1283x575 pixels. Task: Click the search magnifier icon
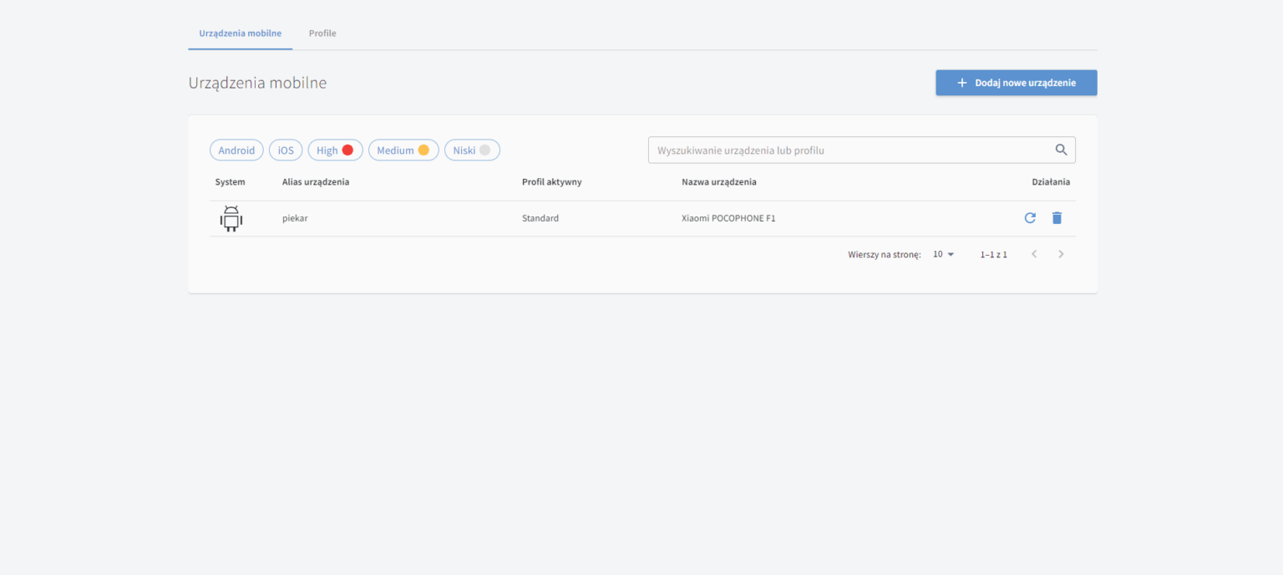coord(1061,150)
